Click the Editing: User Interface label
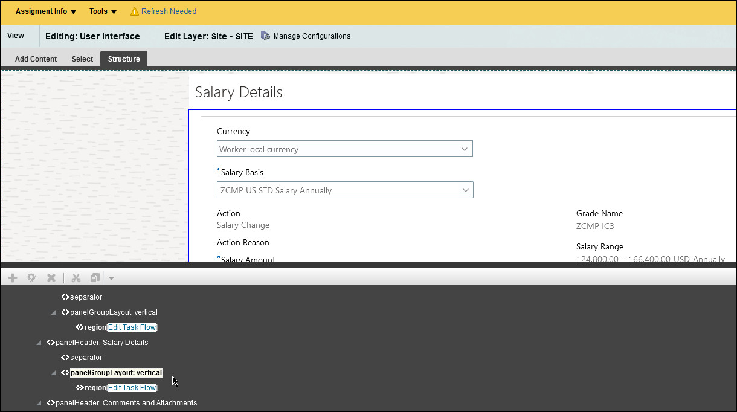Viewport: 737px width, 412px height. pos(92,36)
